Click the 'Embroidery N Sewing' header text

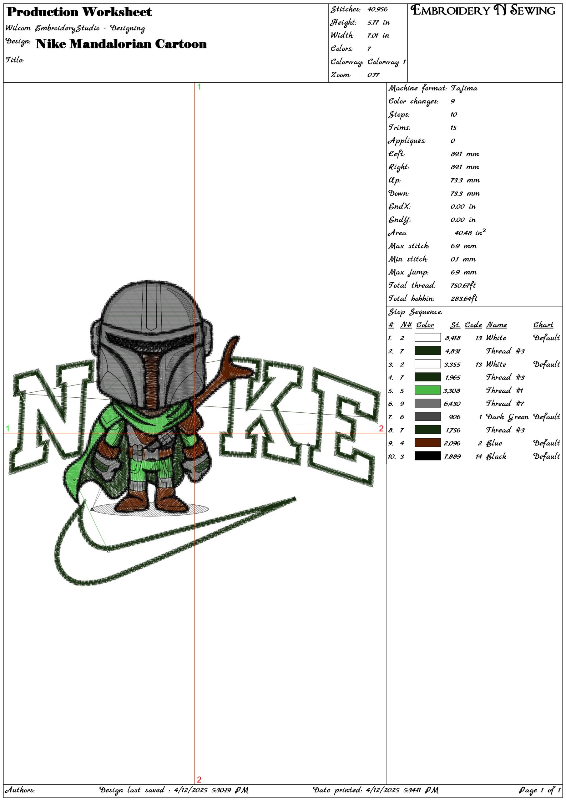coord(483,10)
